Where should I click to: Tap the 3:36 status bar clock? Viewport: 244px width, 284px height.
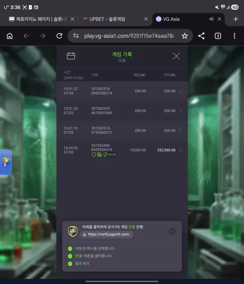tap(16, 7)
